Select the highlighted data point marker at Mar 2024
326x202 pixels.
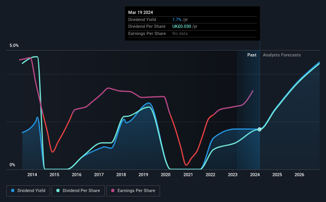pos(259,129)
